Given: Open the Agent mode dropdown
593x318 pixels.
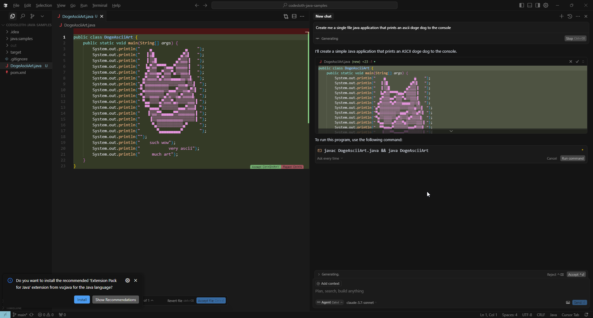Looking at the screenshot, I should pyautogui.click(x=330, y=303).
